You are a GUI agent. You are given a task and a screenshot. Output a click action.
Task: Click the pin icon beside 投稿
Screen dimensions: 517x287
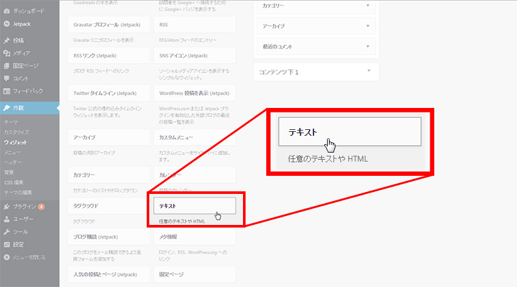click(6, 41)
